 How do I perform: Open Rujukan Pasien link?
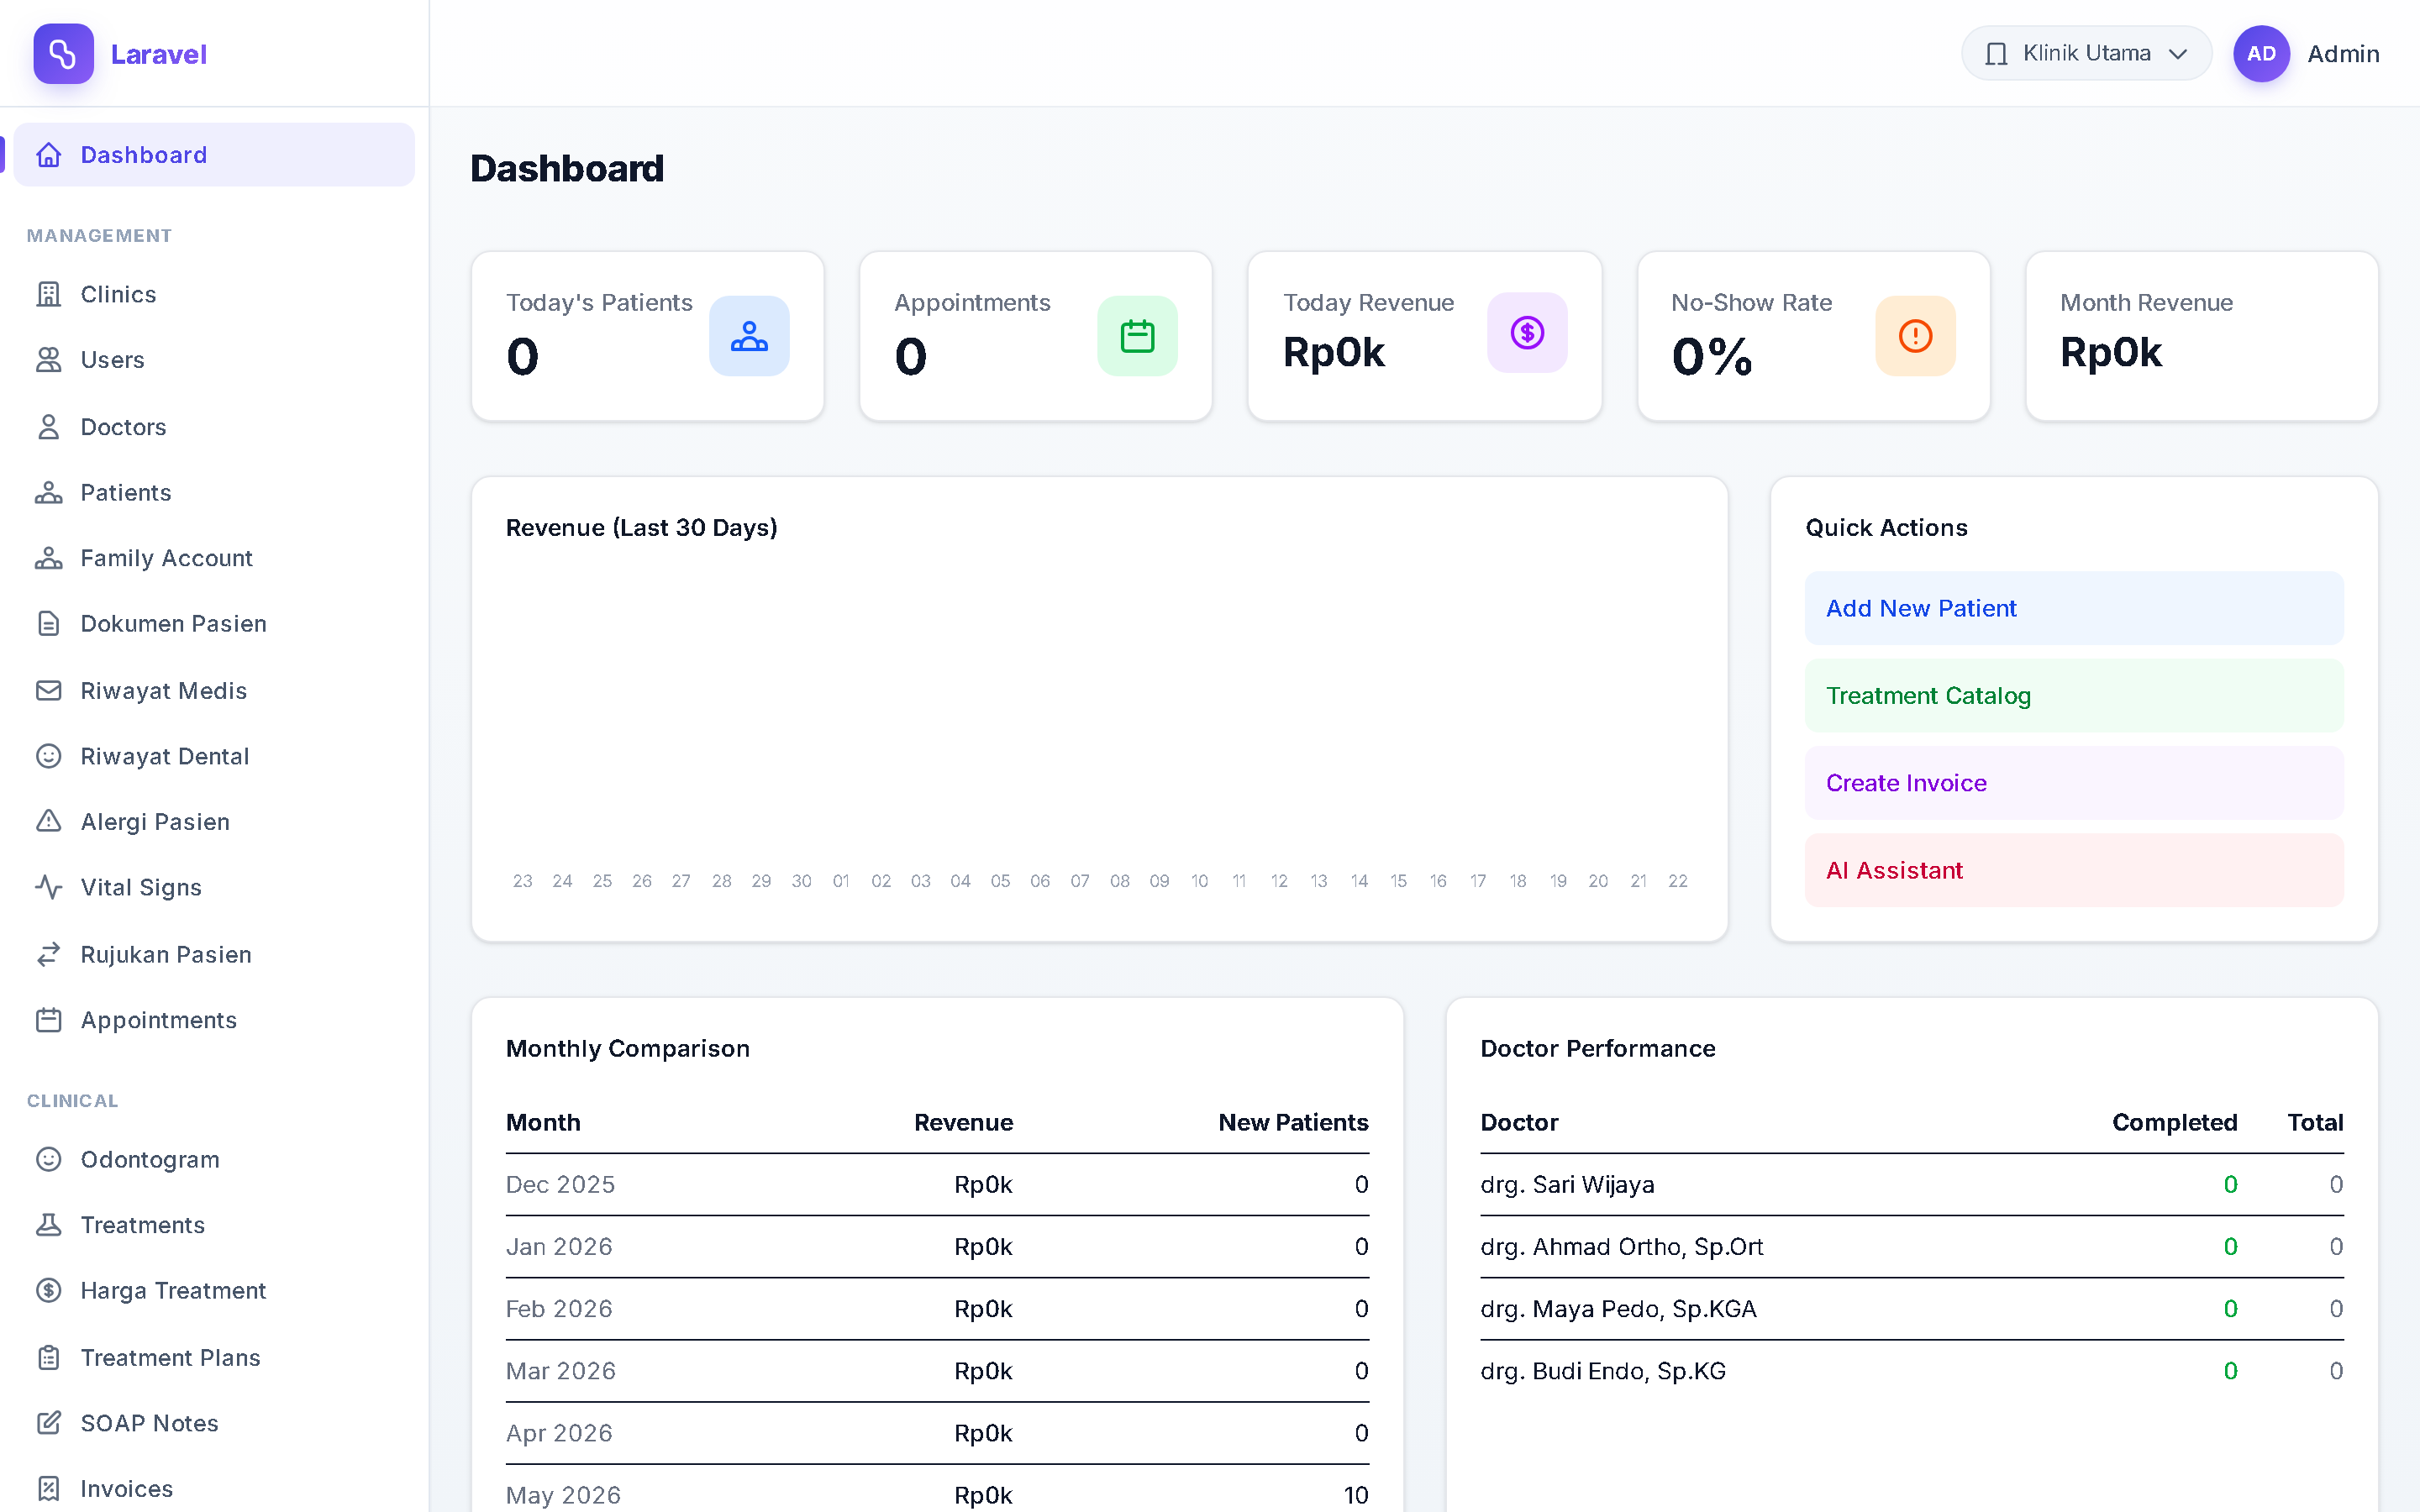(x=214, y=955)
